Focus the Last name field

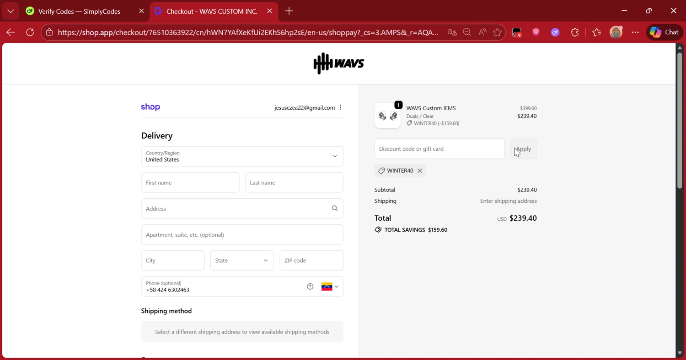point(294,182)
